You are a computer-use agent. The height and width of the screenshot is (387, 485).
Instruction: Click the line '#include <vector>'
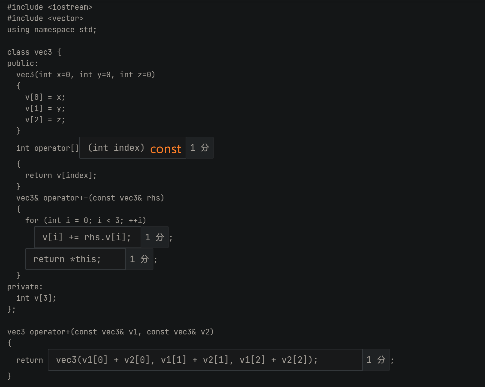[x=45, y=18]
